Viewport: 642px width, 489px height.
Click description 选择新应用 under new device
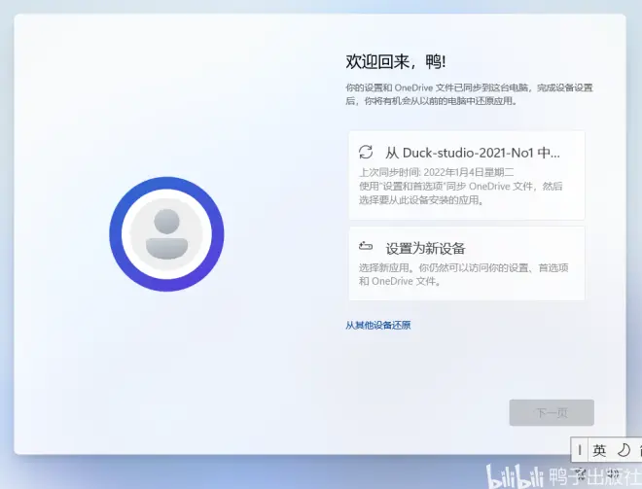(463, 274)
